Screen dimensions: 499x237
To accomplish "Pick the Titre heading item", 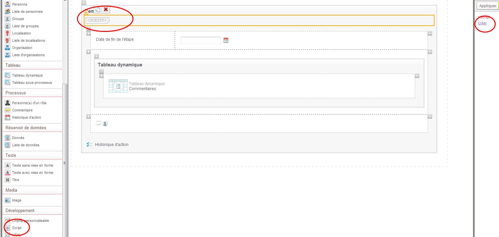I will click(12, 180).
